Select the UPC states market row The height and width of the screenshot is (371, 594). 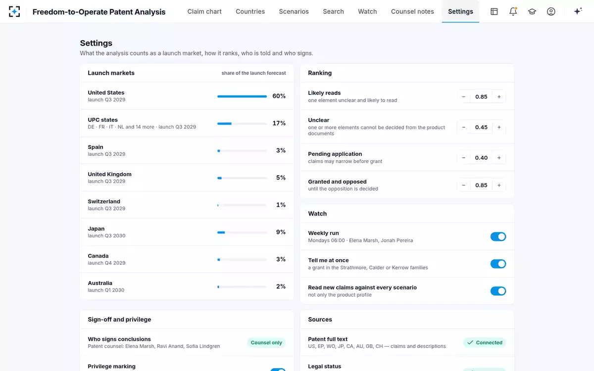(x=187, y=123)
